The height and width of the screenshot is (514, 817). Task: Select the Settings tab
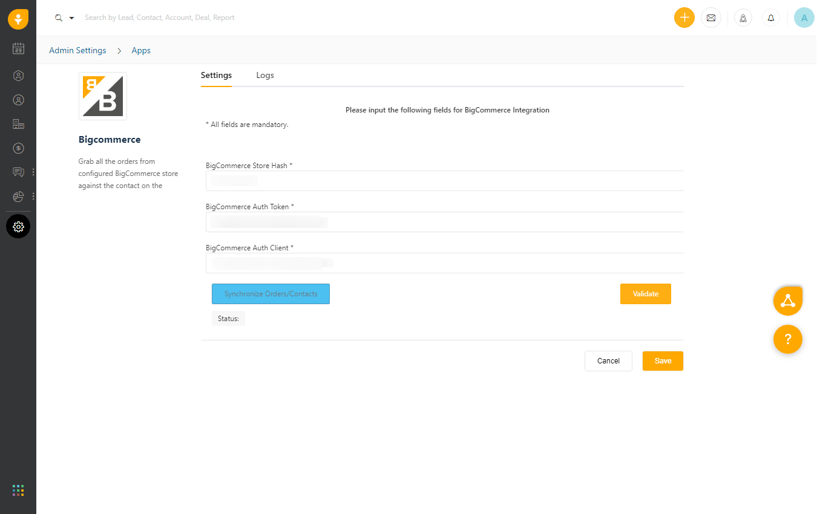pos(216,75)
